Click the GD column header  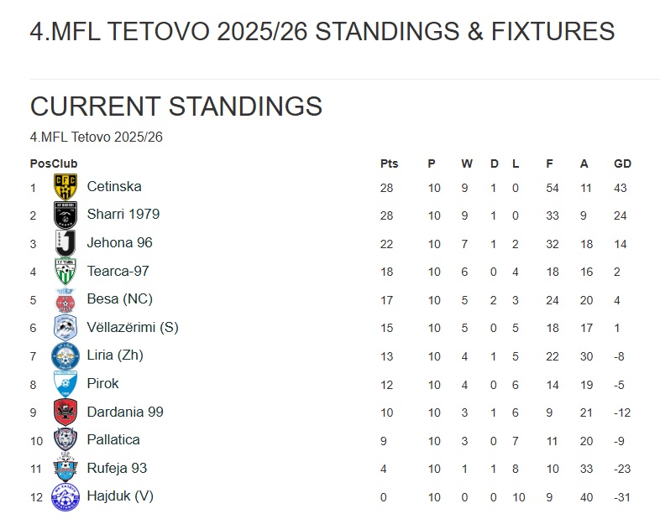coord(622,163)
